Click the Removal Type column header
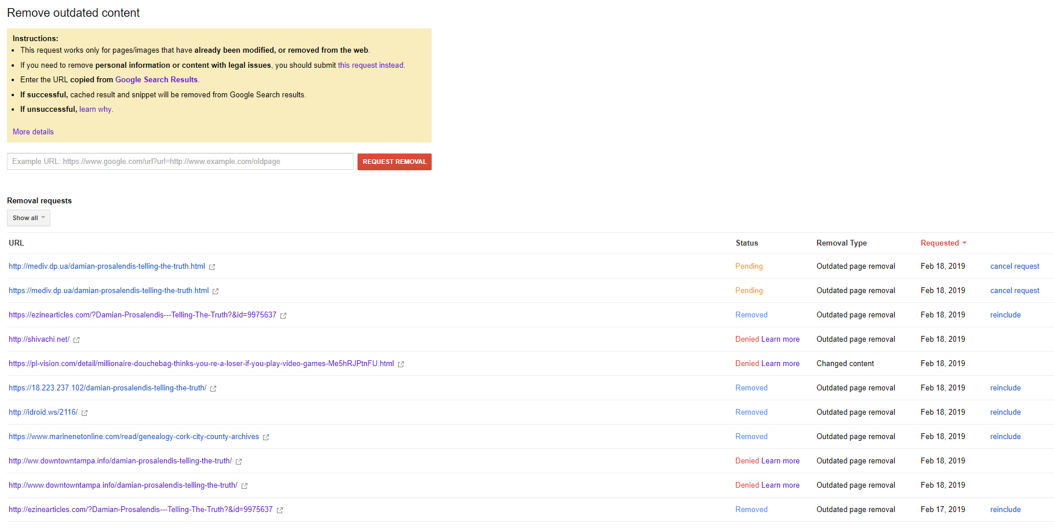Image resolution: width=1054 pixels, height=530 pixels. (x=841, y=243)
